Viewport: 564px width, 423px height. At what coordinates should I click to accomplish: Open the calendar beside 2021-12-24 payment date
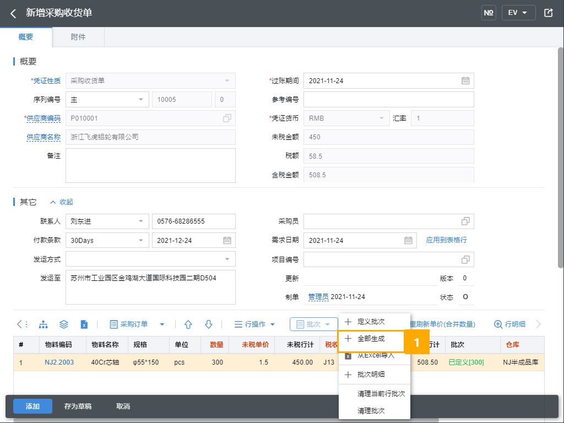click(x=227, y=240)
